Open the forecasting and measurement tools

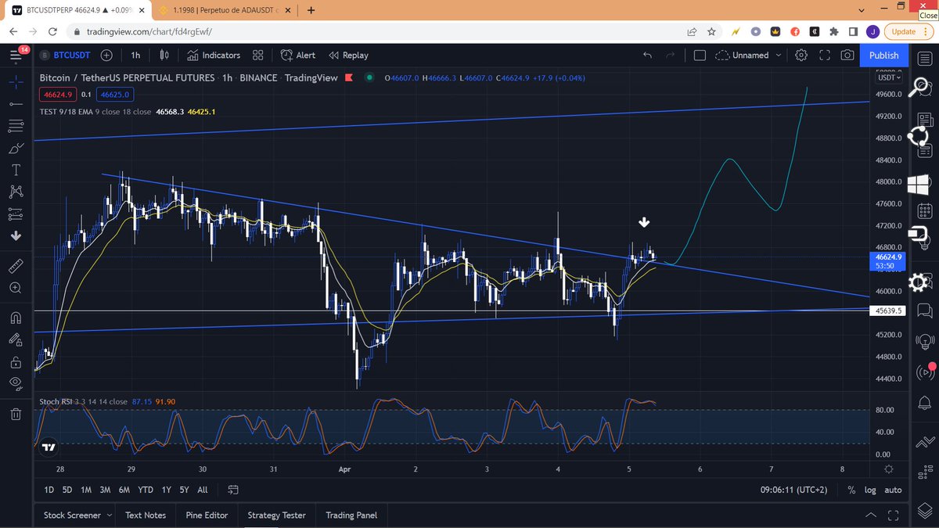click(16, 214)
